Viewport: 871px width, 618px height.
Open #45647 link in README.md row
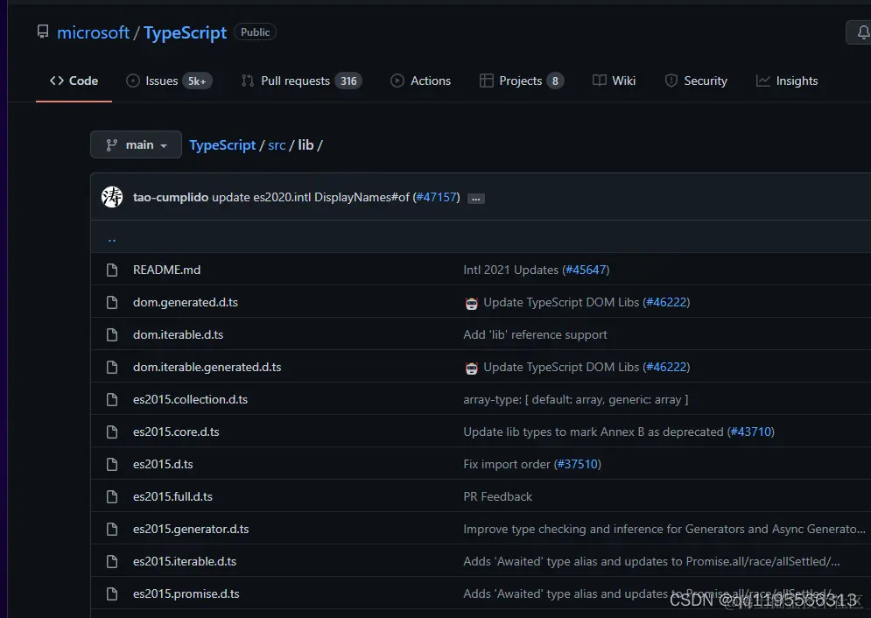click(x=586, y=270)
